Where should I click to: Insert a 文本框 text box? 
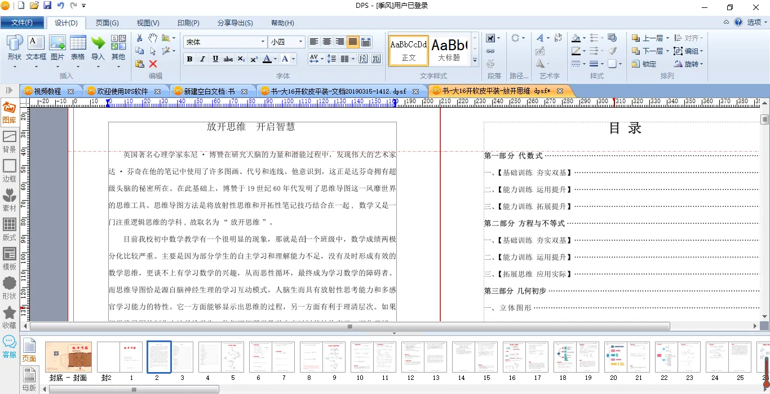pos(36,48)
